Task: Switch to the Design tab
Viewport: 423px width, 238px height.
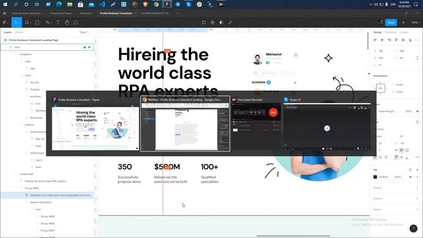Action: pos(377,32)
